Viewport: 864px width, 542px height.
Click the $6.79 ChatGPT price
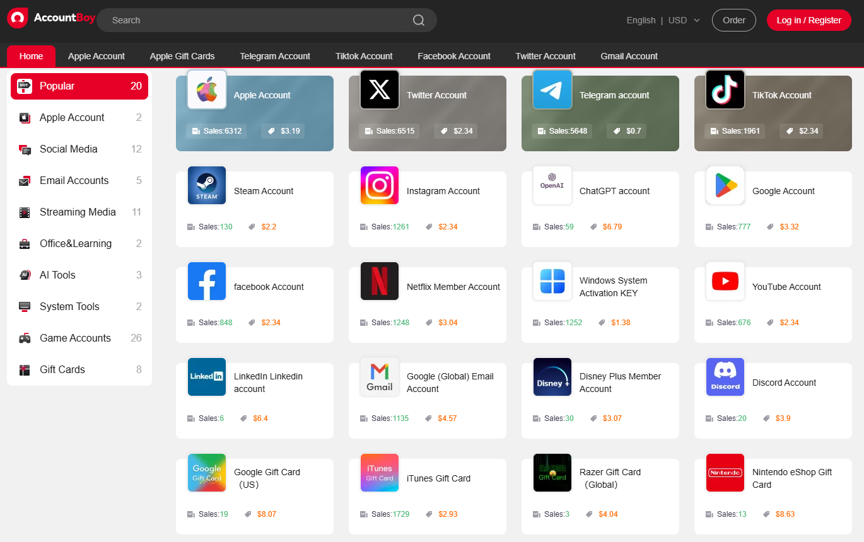pyautogui.click(x=612, y=227)
